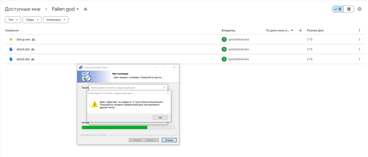The height and width of the screenshot is (157, 368).
Task: Click the shared icon next to data3.dat
Action: 33,49
